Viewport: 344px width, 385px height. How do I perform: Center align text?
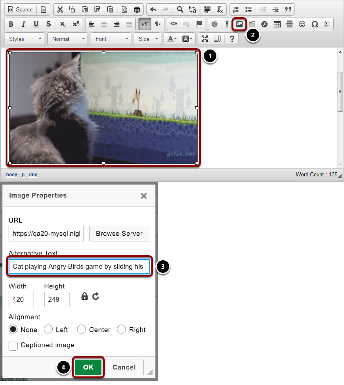point(104,24)
